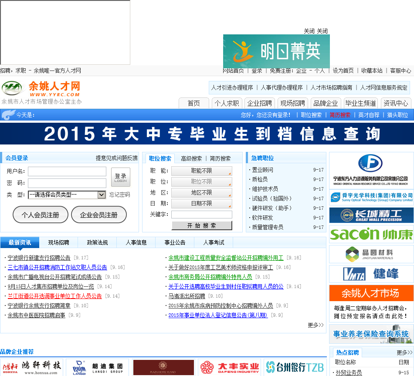
Task: Switch to 品牌企业 nav tab
Action: 326,103
